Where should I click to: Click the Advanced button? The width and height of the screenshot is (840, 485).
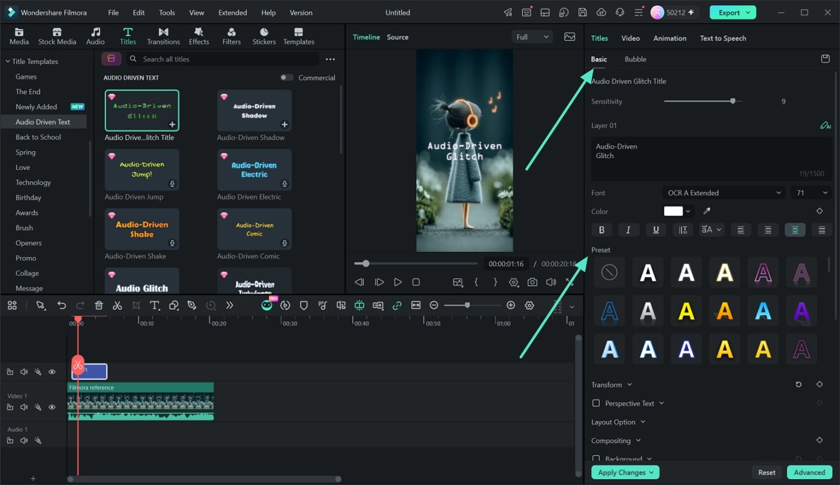[809, 472]
